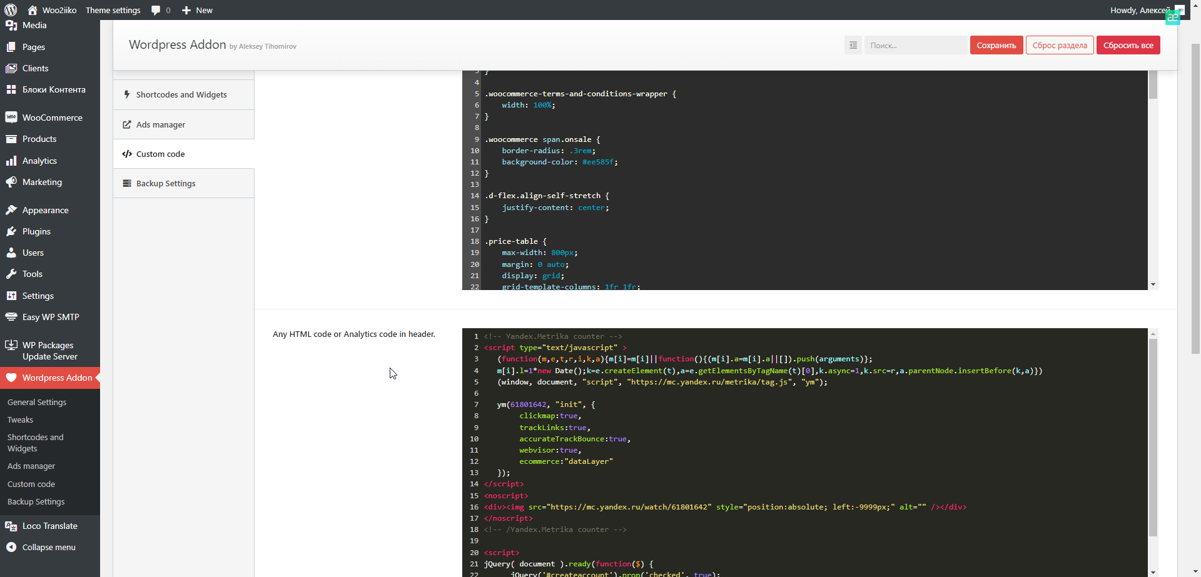Select the Custom code tab
Screen dimensions: 1201x577
pos(183,154)
